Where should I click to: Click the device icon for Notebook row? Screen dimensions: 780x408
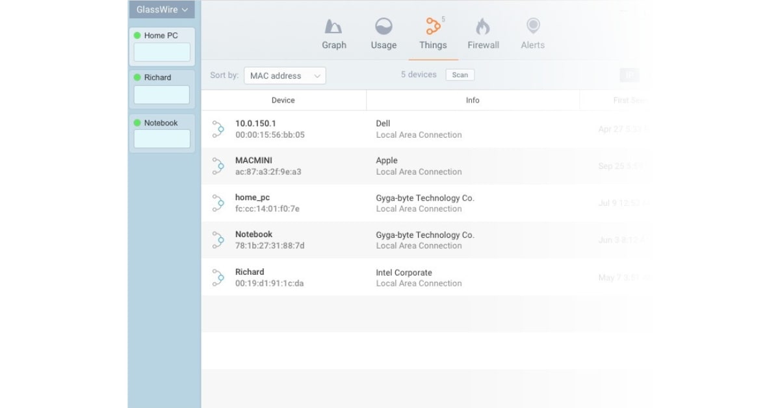pyautogui.click(x=218, y=240)
